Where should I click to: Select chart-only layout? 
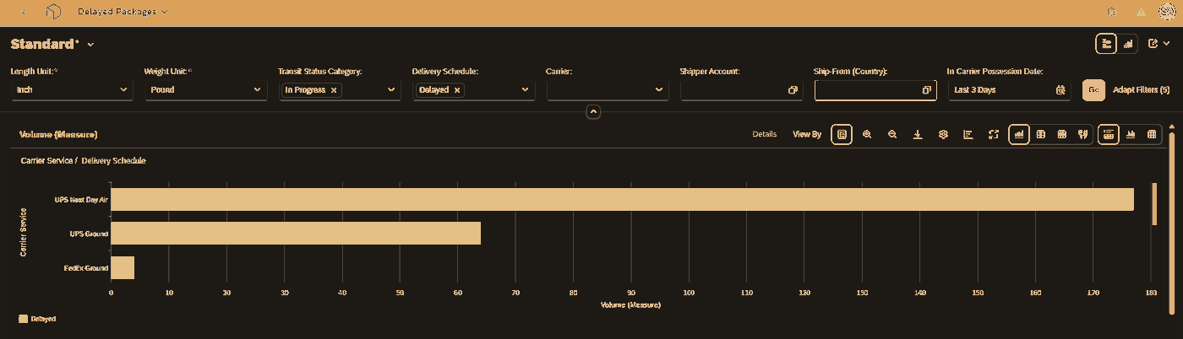click(1131, 134)
